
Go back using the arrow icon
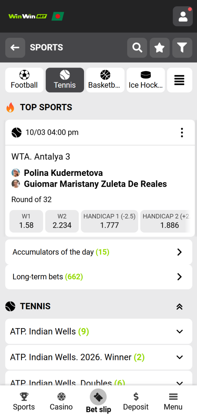click(x=15, y=48)
